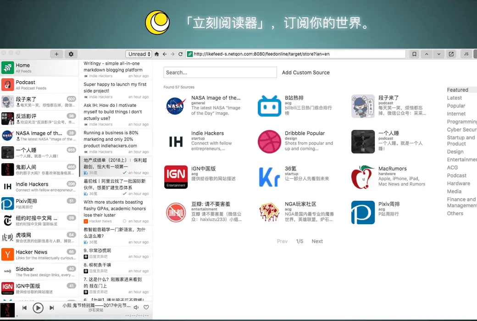Select Home All Feeds in sidebar
Screen dimensions: 477x321
pos(39,67)
